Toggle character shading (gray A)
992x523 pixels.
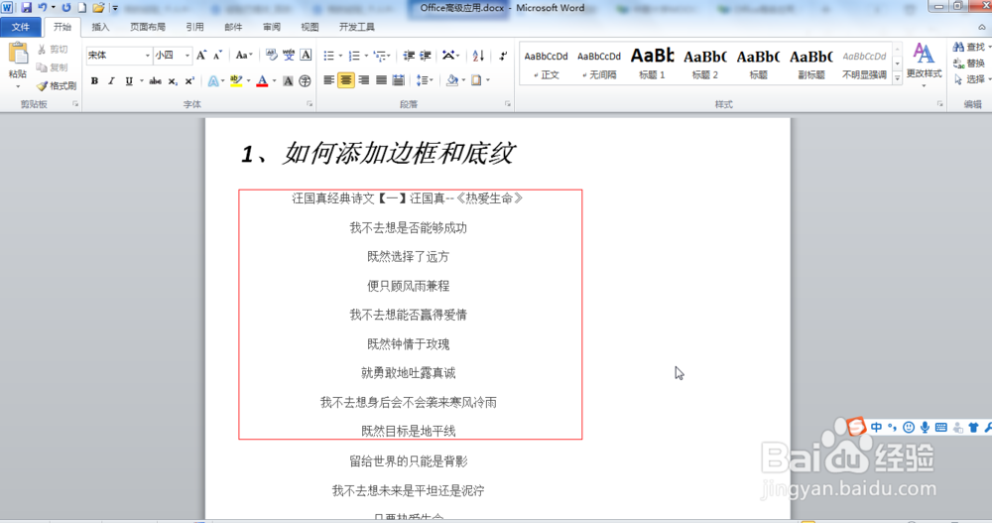point(288,81)
